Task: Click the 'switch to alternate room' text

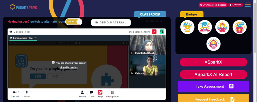Action: (48, 22)
